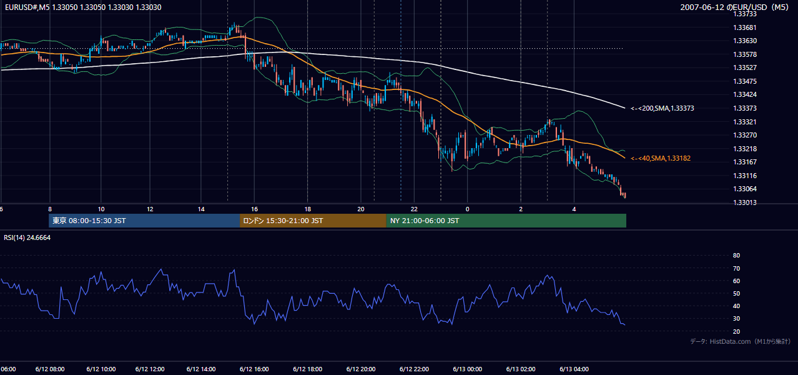Click price axis value 1.33116
The image size is (798, 375).
point(746,176)
